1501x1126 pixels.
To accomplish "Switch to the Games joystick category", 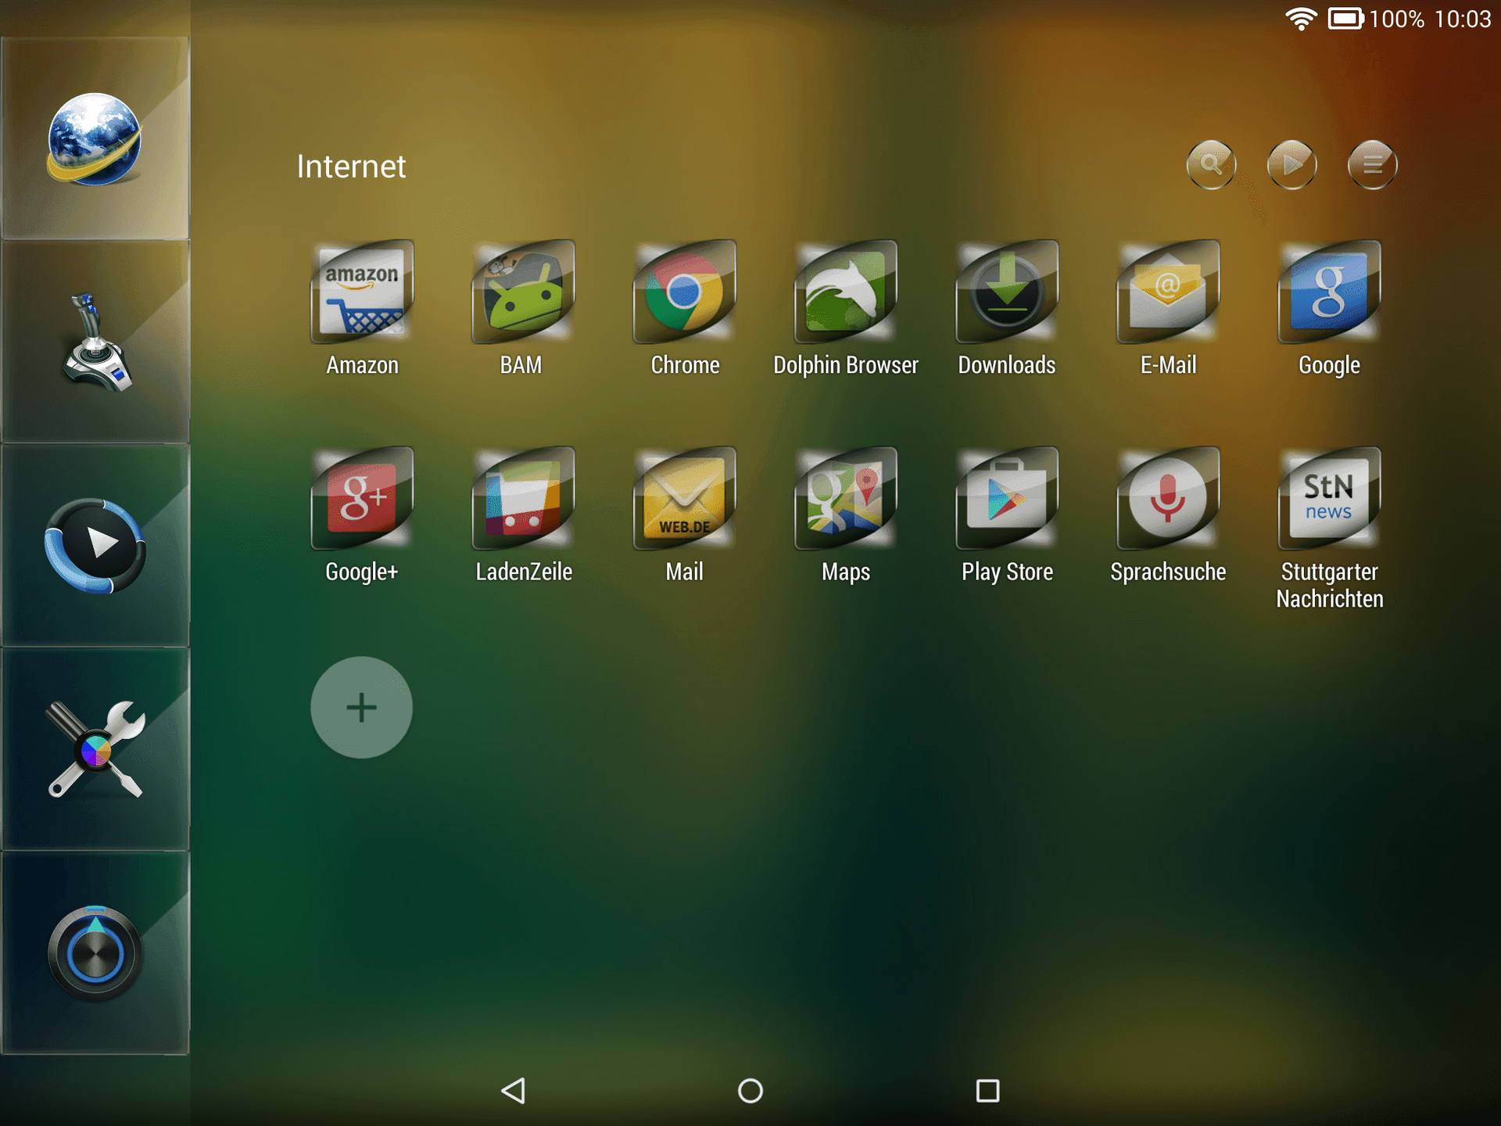I will [x=95, y=342].
